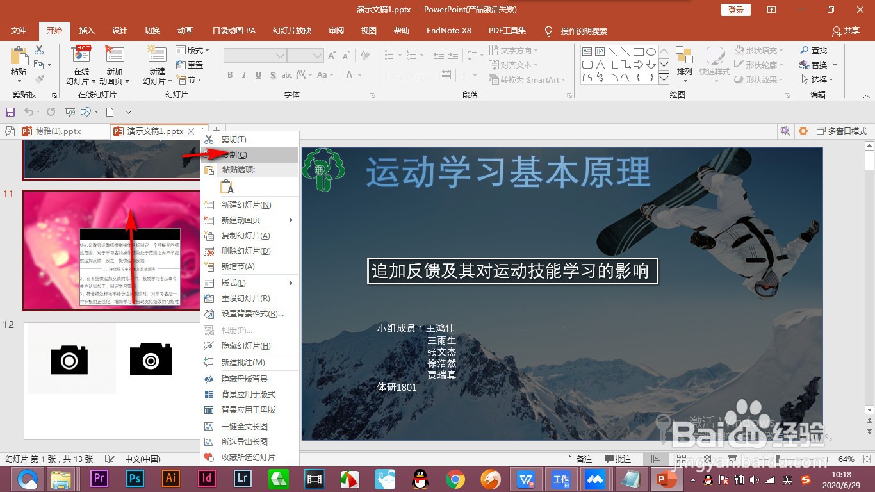Click the 登录 login button in the title bar

[736, 10]
